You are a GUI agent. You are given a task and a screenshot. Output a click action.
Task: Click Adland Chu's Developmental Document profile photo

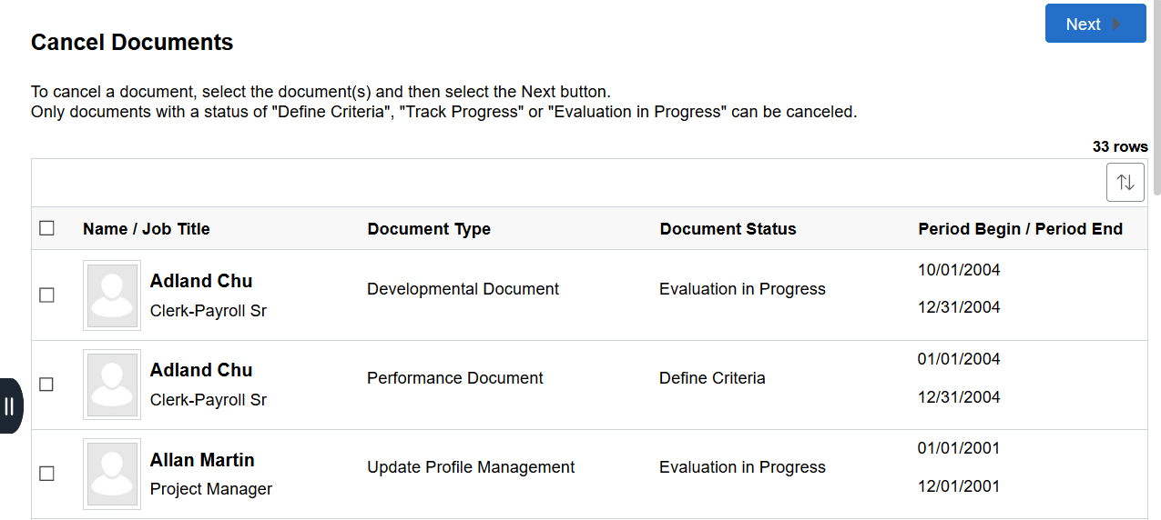click(112, 295)
